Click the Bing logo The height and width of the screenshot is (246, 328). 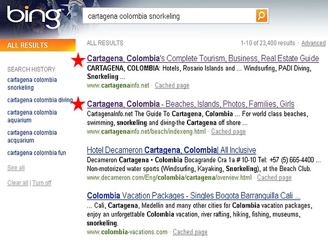(33, 17)
